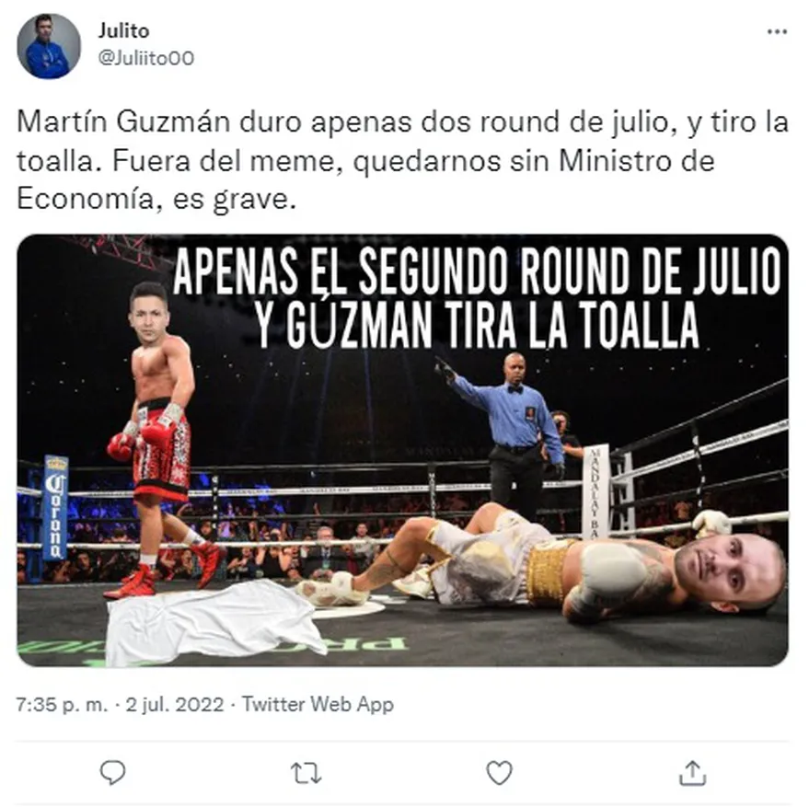Retweet this post using the retweet icon
Image resolution: width=809 pixels, height=807 pixels.
coord(306,774)
